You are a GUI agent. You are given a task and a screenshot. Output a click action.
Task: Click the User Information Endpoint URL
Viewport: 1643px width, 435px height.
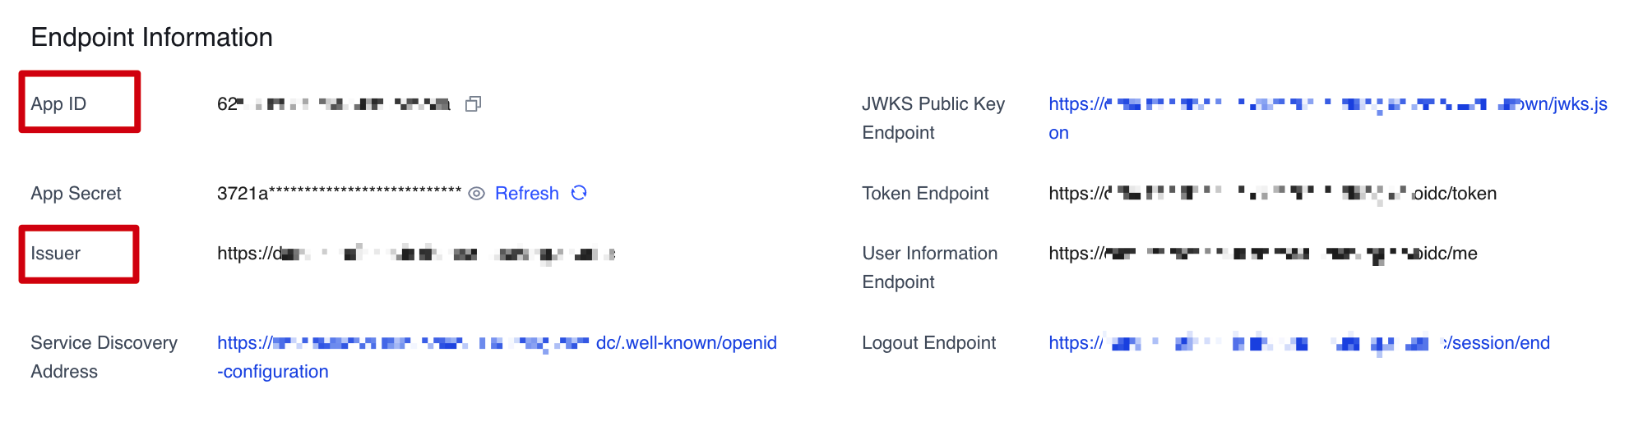1262,254
